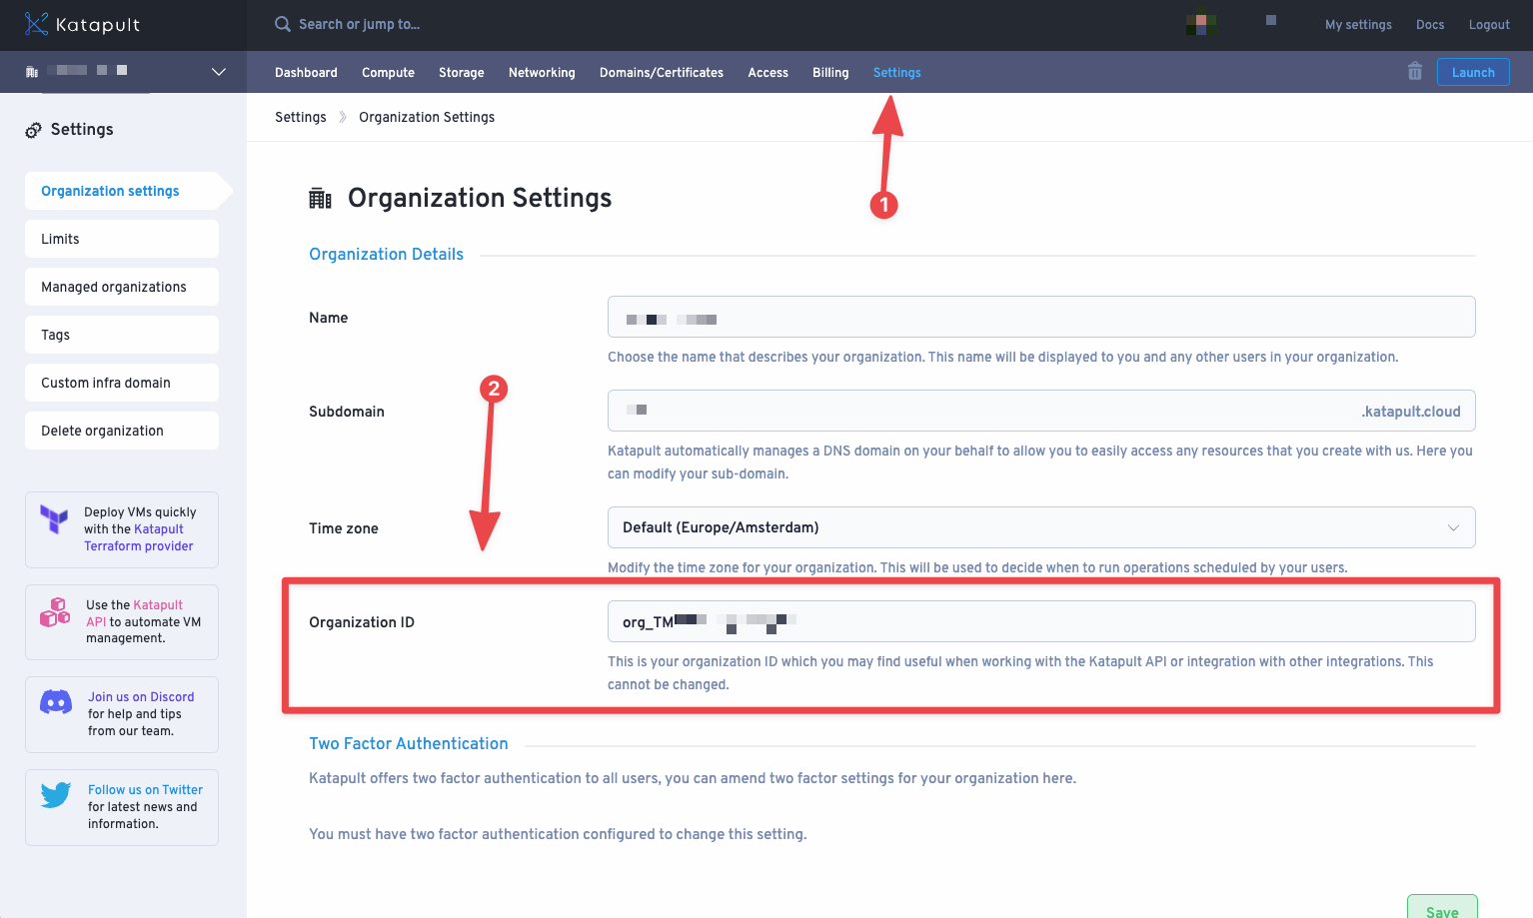Screen dimensions: 1533x918
Task: Open Delete organization in sidebar
Action: point(122,431)
